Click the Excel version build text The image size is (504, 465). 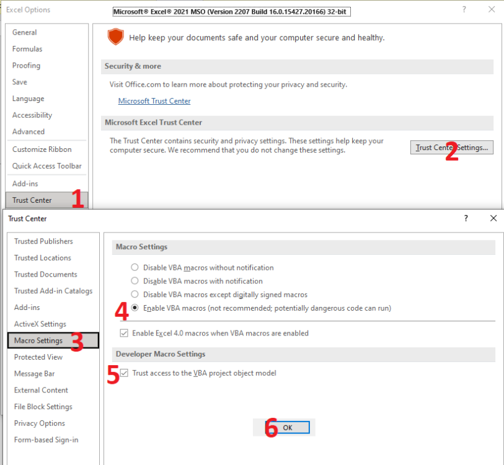(x=231, y=12)
